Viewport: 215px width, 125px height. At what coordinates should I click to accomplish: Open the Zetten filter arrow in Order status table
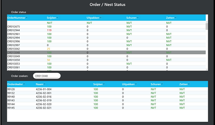click(176, 18)
